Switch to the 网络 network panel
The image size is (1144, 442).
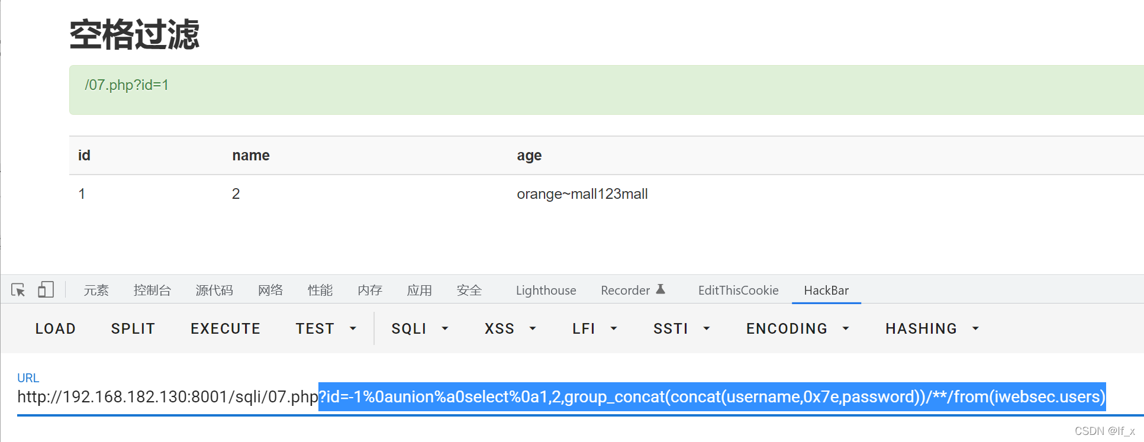(270, 290)
